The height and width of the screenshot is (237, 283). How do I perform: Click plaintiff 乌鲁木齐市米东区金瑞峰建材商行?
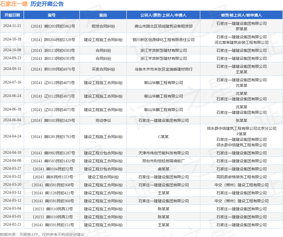(x=163, y=69)
